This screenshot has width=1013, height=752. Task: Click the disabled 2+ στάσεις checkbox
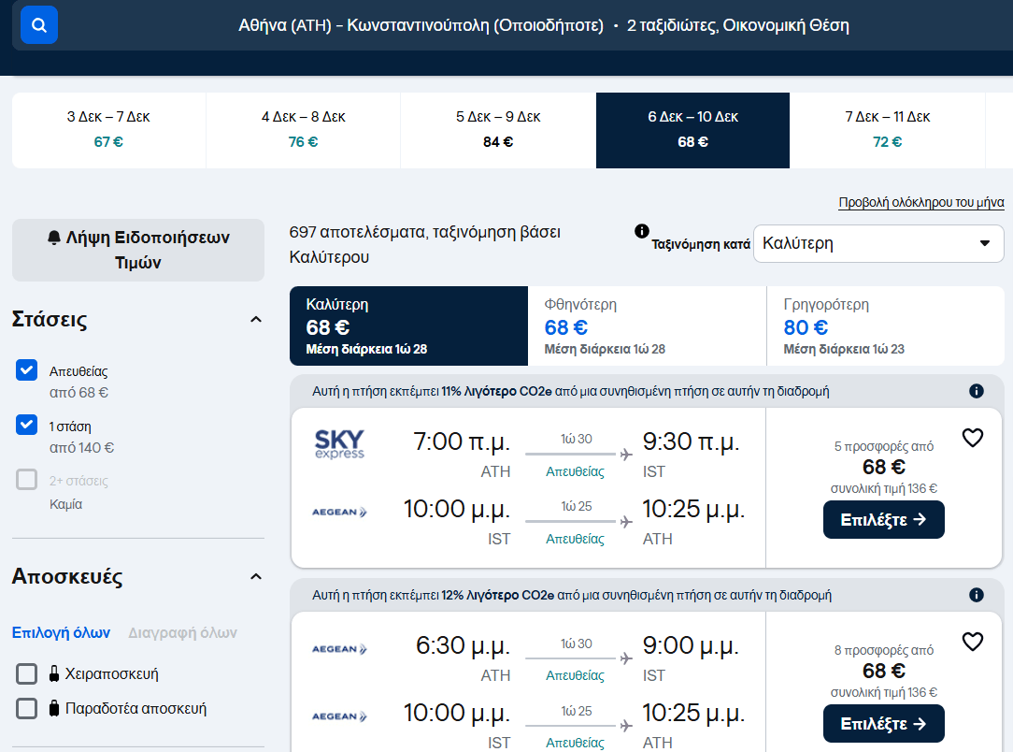pos(26,480)
